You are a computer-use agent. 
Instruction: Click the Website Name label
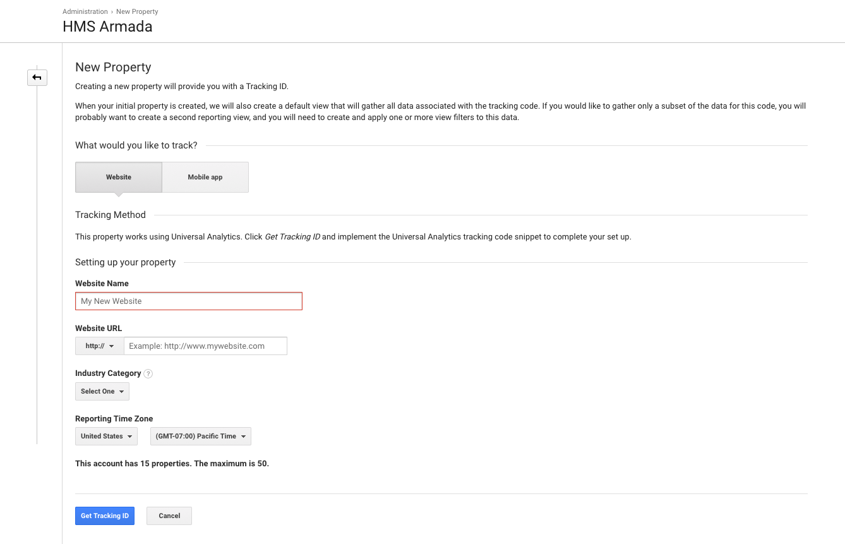click(102, 284)
